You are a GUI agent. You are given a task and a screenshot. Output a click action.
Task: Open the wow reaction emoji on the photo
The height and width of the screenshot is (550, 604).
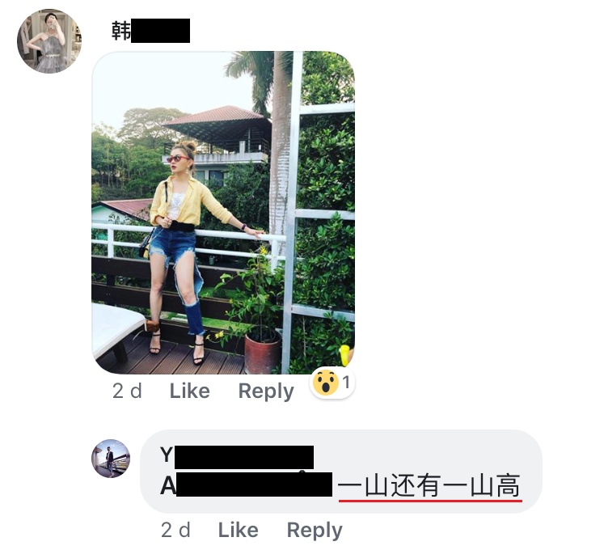(326, 383)
